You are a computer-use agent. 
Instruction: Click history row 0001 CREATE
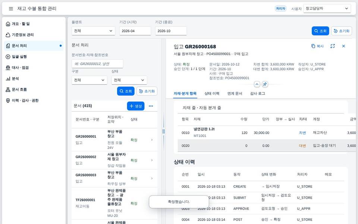click(x=261, y=187)
